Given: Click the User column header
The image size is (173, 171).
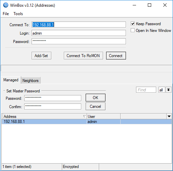Looking at the screenshot, I should coord(103,117).
